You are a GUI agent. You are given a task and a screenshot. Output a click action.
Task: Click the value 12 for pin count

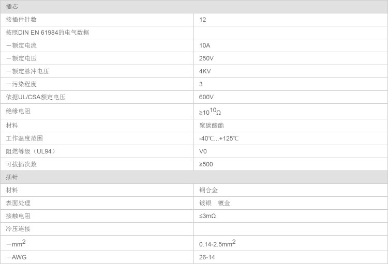(203, 20)
